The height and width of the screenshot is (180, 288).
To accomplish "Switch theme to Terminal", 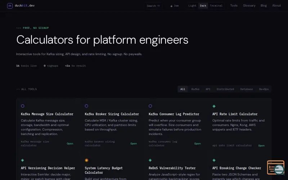I will [x=216, y=6].
